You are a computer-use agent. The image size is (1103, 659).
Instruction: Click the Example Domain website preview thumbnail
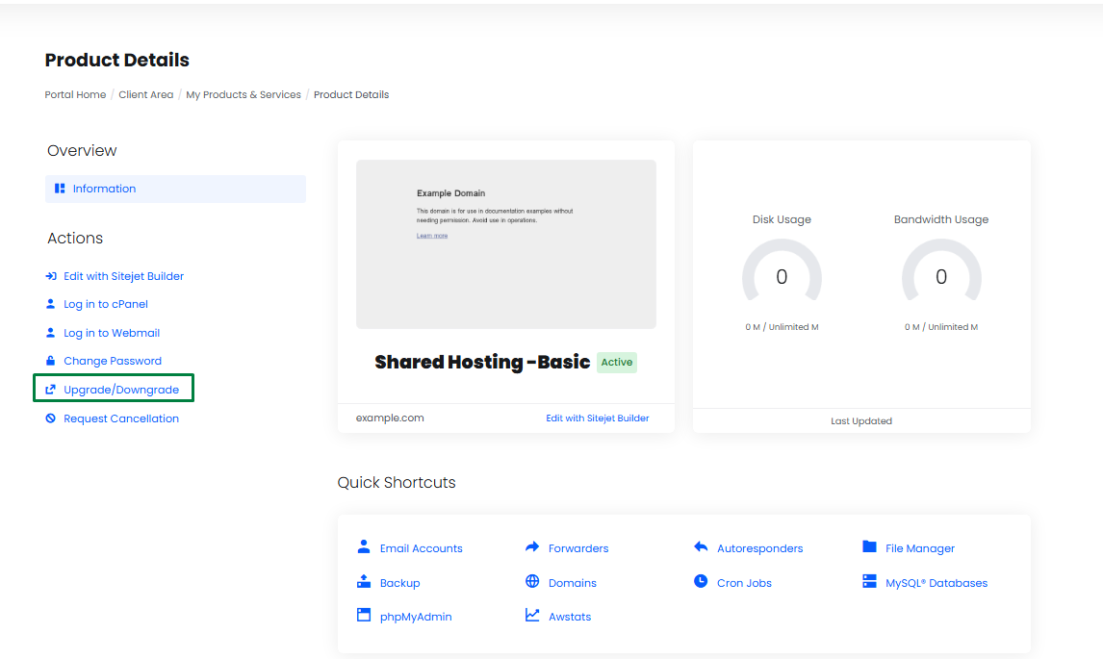(505, 244)
